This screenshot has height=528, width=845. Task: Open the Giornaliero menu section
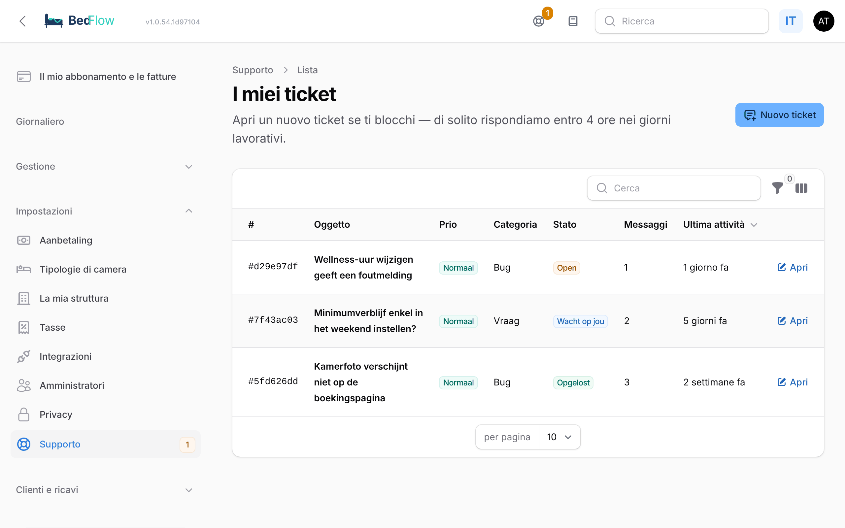point(40,121)
